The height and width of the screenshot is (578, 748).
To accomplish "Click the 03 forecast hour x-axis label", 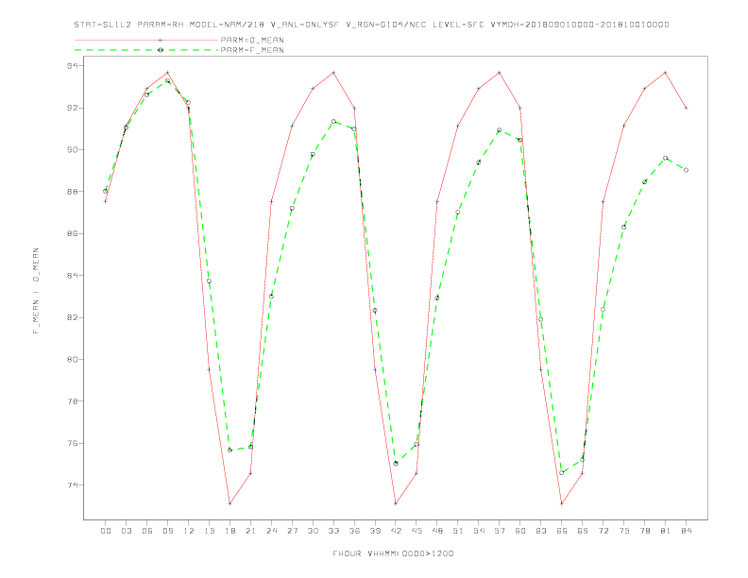I will (x=127, y=531).
